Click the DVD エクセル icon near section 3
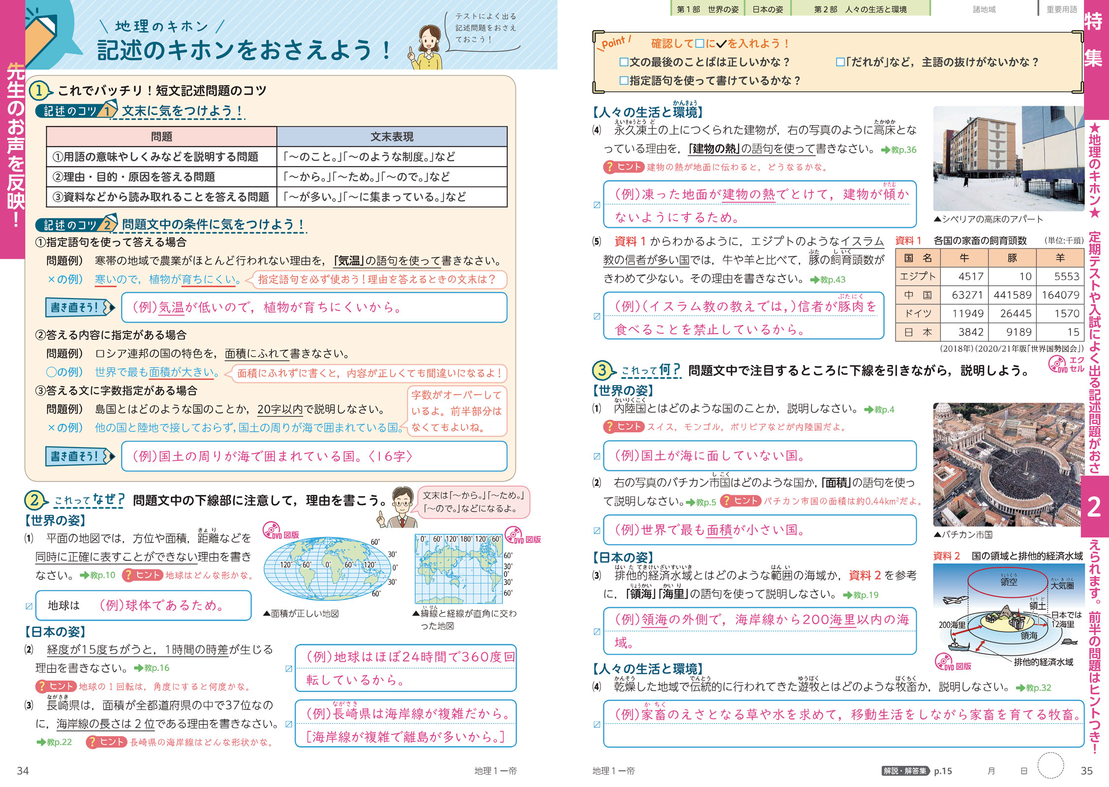Image resolution: width=1109 pixels, height=787 pixels. click(1066, 364)
